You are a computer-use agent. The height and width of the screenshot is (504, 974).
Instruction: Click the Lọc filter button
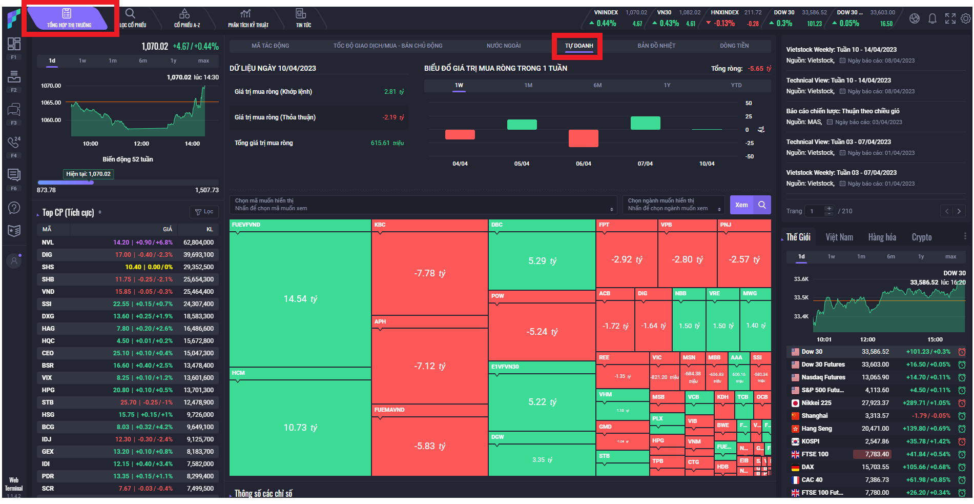(x=204, y=212)
